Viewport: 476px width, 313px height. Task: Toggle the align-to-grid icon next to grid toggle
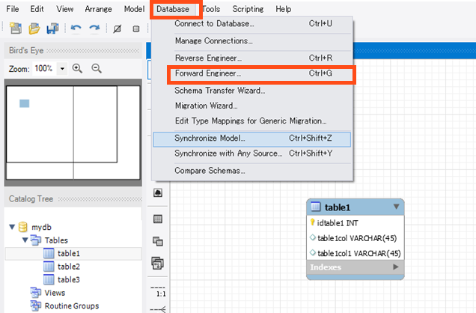click(x=136, y=29)
